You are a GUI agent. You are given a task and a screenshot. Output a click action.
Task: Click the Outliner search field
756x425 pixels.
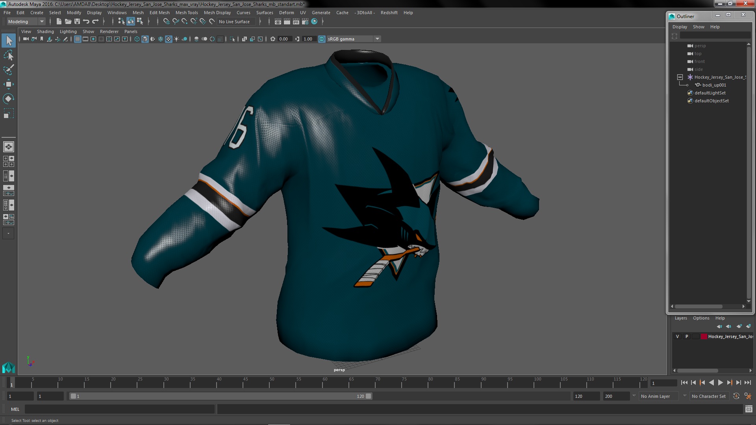[715, 35]
